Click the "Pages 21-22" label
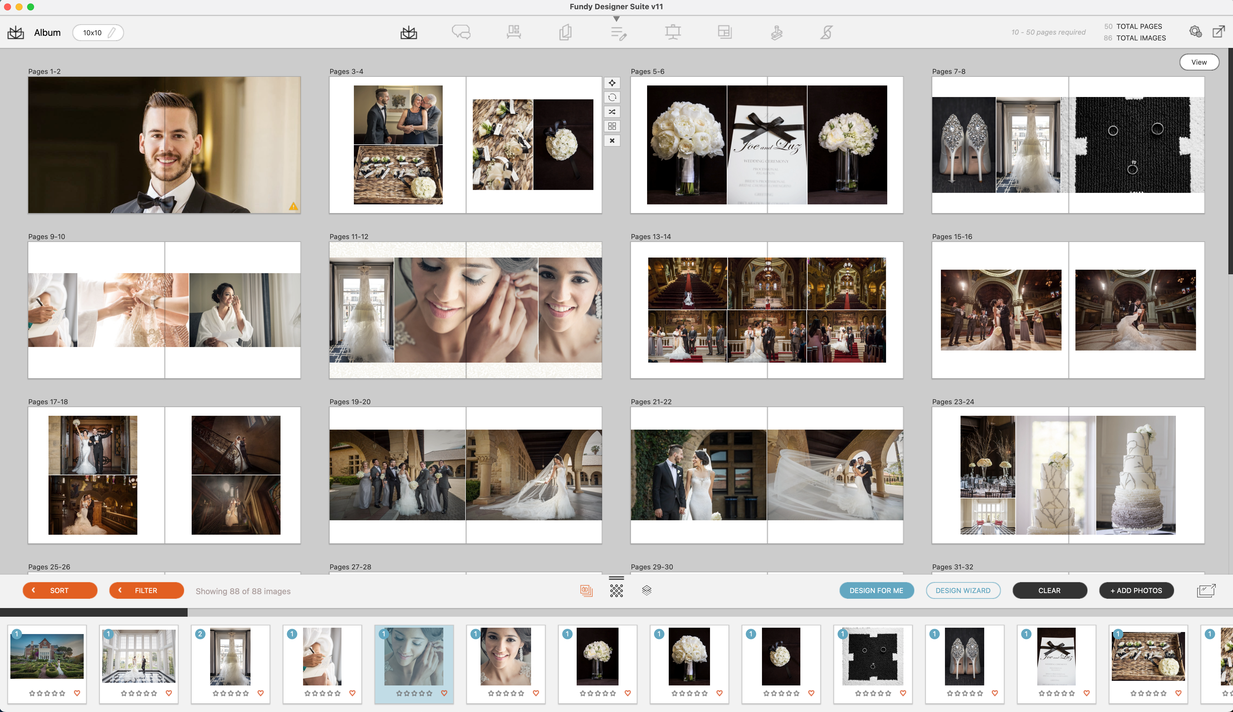 click(651, 402)
